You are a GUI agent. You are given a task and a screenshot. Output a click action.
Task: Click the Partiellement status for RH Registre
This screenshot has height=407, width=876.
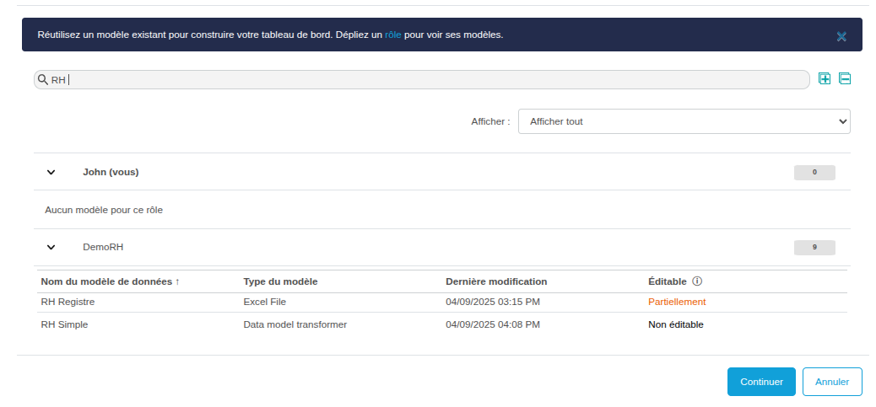[x=677, y=302]
